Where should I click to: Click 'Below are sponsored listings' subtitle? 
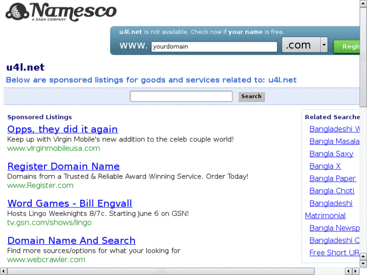pyautogui.click(x=151, y=80)
